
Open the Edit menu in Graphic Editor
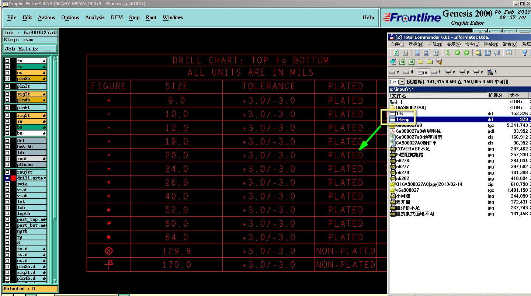pyautogui.click(x=27, y=17)
